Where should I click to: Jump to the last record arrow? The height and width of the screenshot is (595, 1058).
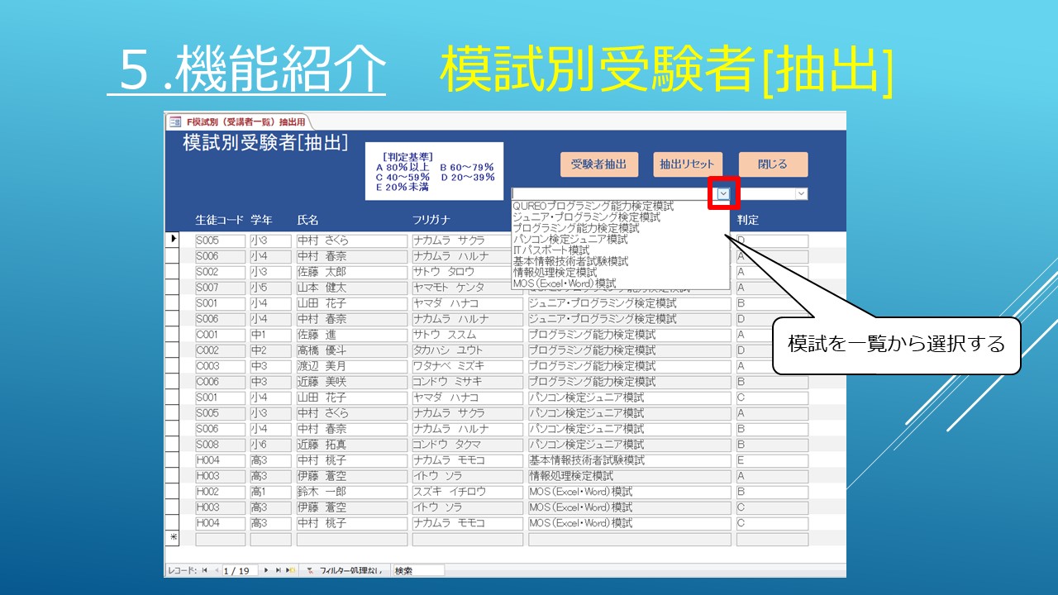click(279, 570)
